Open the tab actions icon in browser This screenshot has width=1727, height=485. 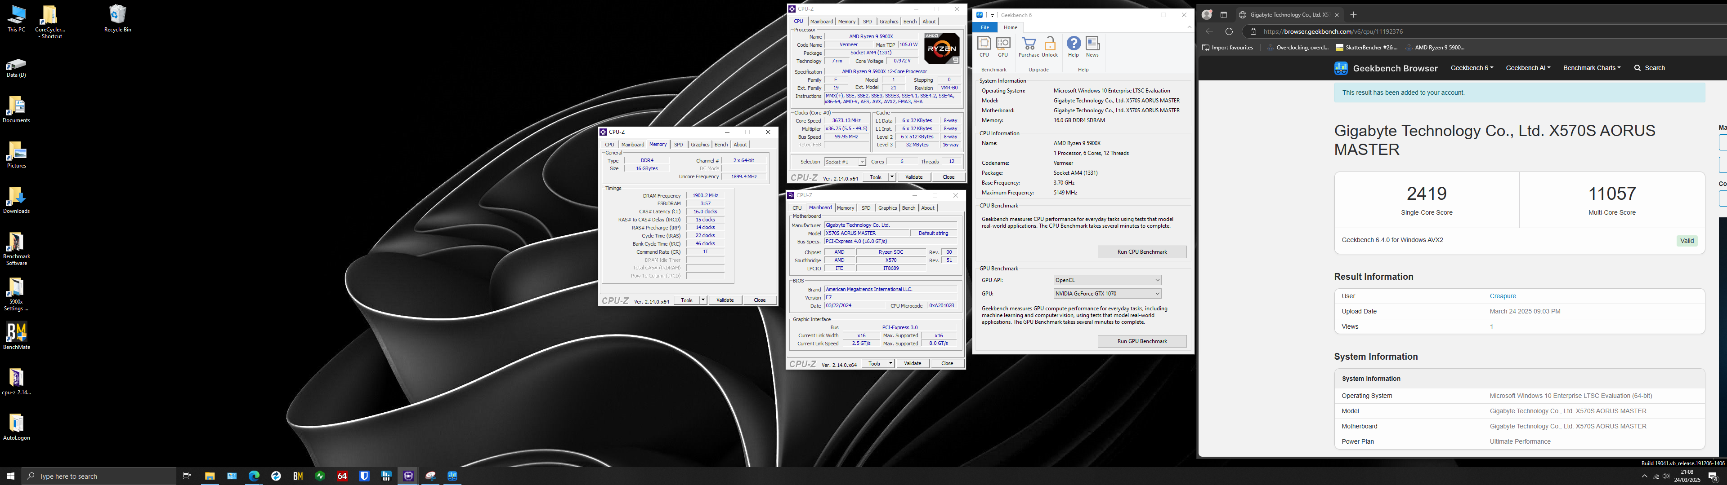coord(1223,15)
